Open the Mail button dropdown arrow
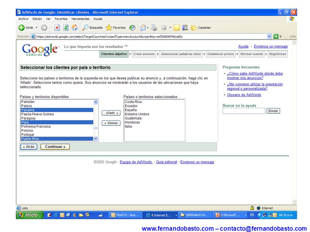 tap(148, 28)
